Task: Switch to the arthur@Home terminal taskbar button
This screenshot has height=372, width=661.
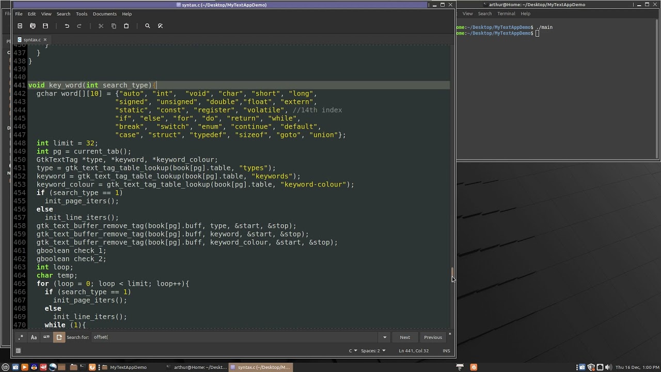Action: click(x=197, y=367)
